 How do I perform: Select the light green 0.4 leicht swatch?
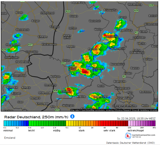(30, 123)
